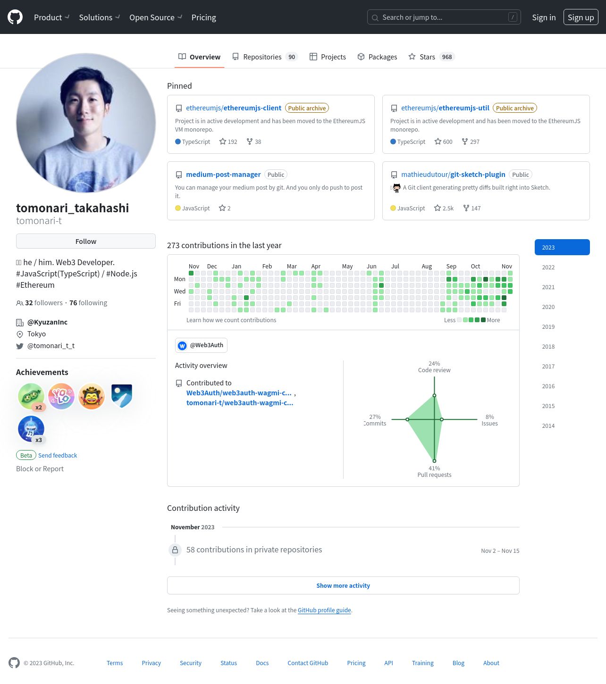Image resolution: width=606 pixels, height=684 pixels.
Task: Open the ethereumjs-client repository link
Action: pyautogui.click(x=234, y=108)
